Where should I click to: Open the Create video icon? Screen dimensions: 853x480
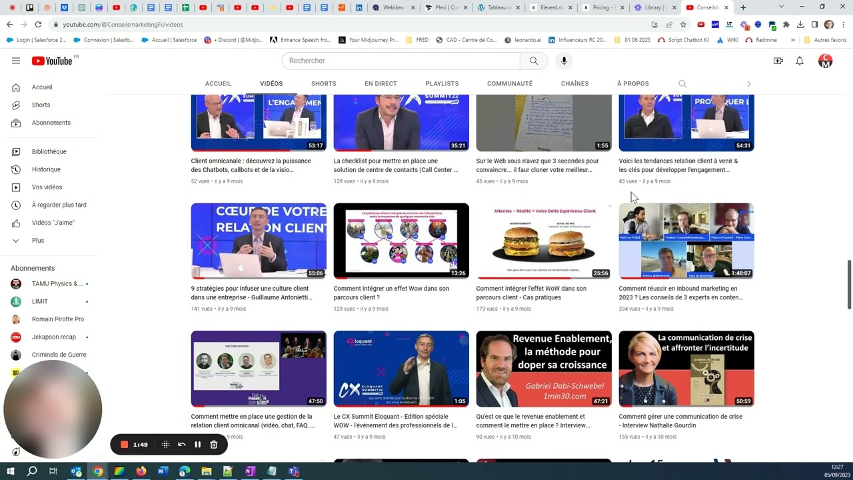tap(778, 61)
